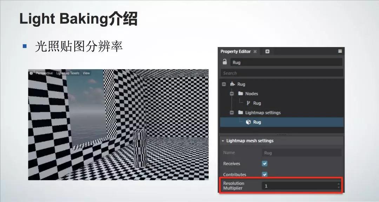Click the Rug object name field
The height and width of the screenshot is (202, 379).
click(x=286, y=63)
